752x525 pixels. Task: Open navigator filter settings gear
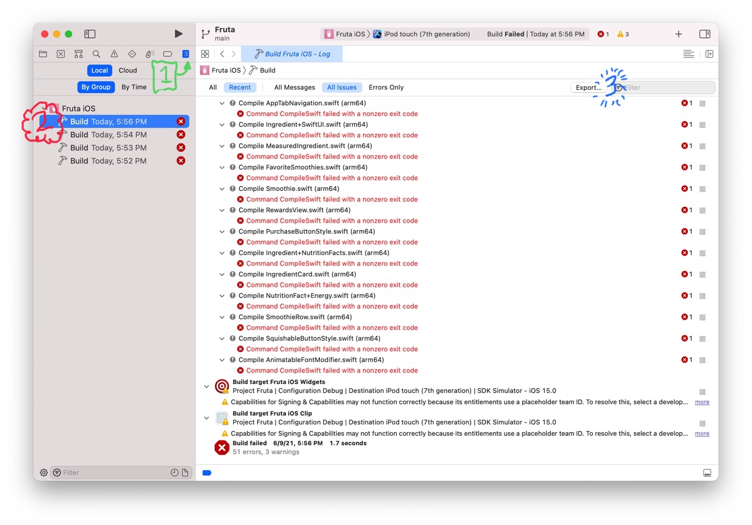click(43, 473)
